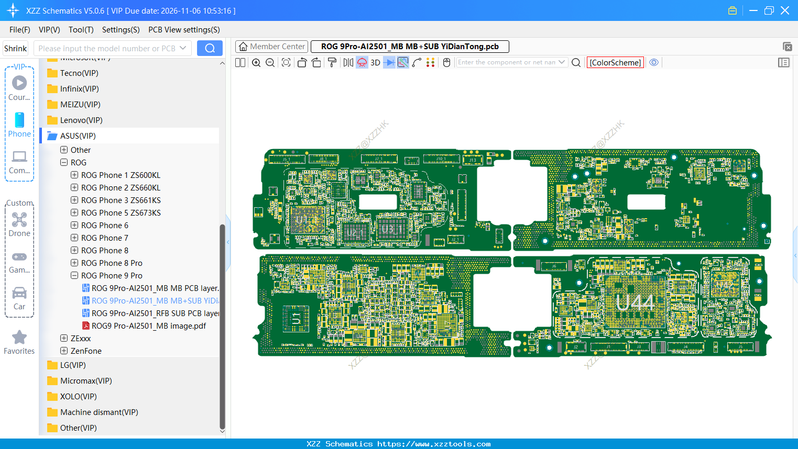Select the curved wire route tool
This screenshot has height=449, width=798.
pos(417,62)
